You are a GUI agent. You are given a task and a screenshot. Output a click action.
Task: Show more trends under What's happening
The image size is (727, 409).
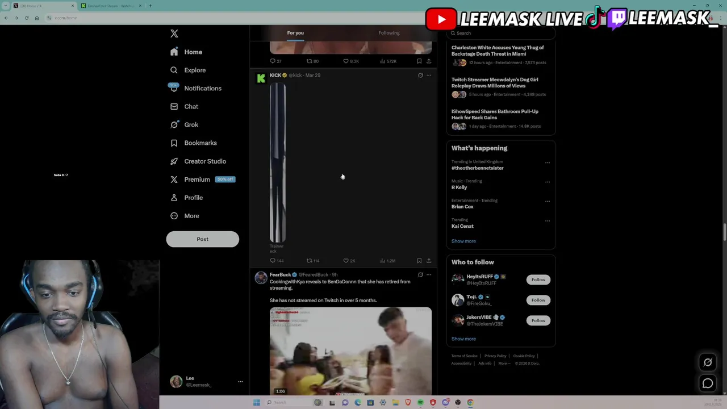tap(463, 241)
